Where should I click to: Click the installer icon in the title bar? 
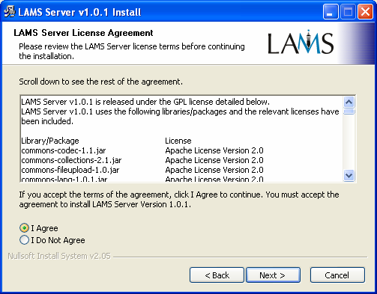[10, 12]
